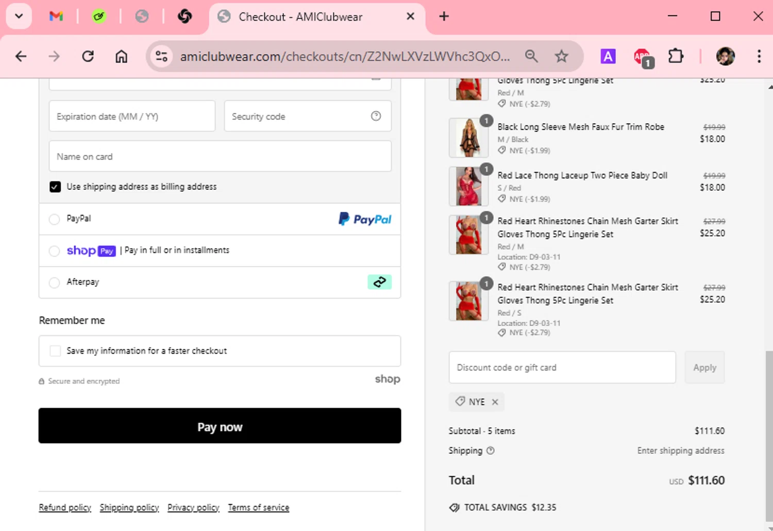The width and height of the screenshot is (773, 531).
Task: Bookmark this page with star icon
Action: [561, 56]
